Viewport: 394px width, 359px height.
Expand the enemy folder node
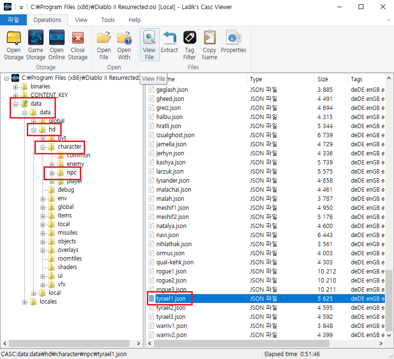[x=52, y=164]
